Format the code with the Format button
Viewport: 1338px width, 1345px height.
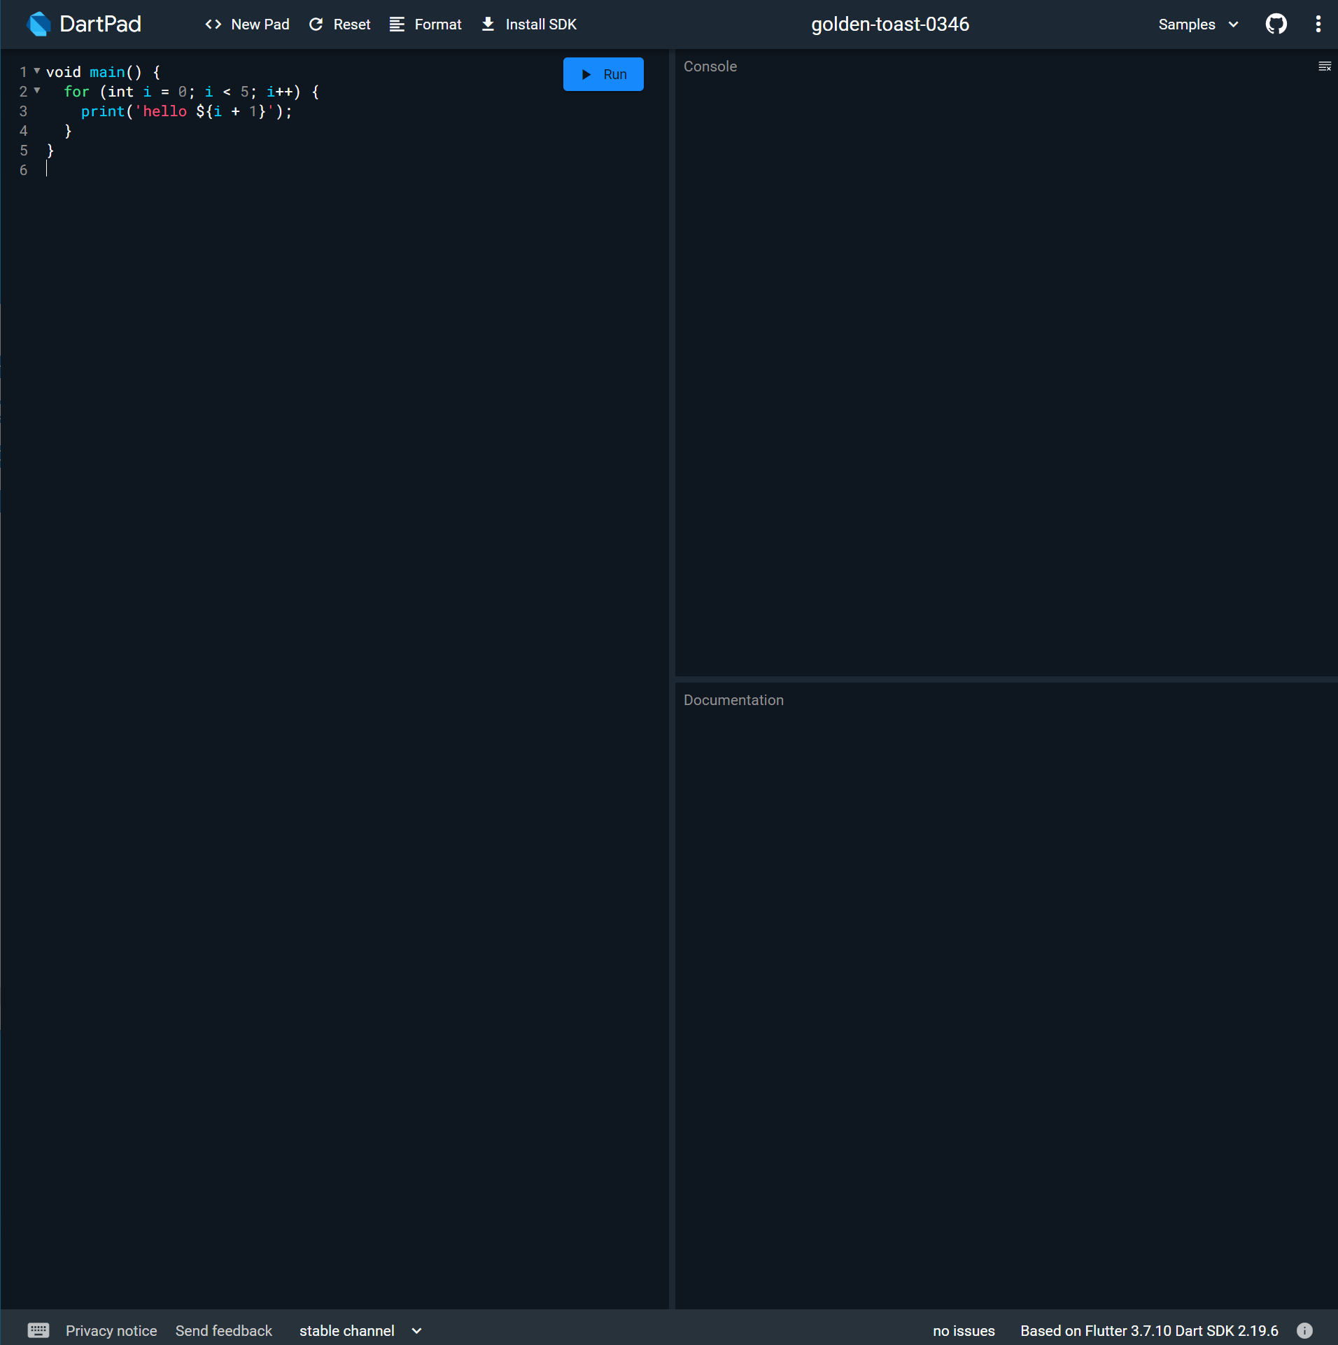[x=425, y=25]
